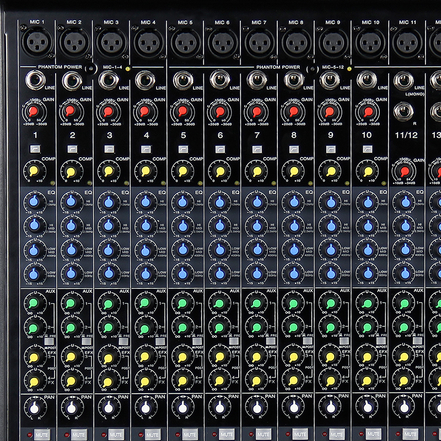Image resolution: width=441 pixels, height=441 pixels.
Task: Click the green AUX 1 knob on channel 10
Action: [367, 303]
